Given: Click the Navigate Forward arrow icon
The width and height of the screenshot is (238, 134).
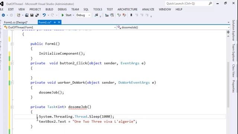Looking at the screenshot, I should (12, 15).
